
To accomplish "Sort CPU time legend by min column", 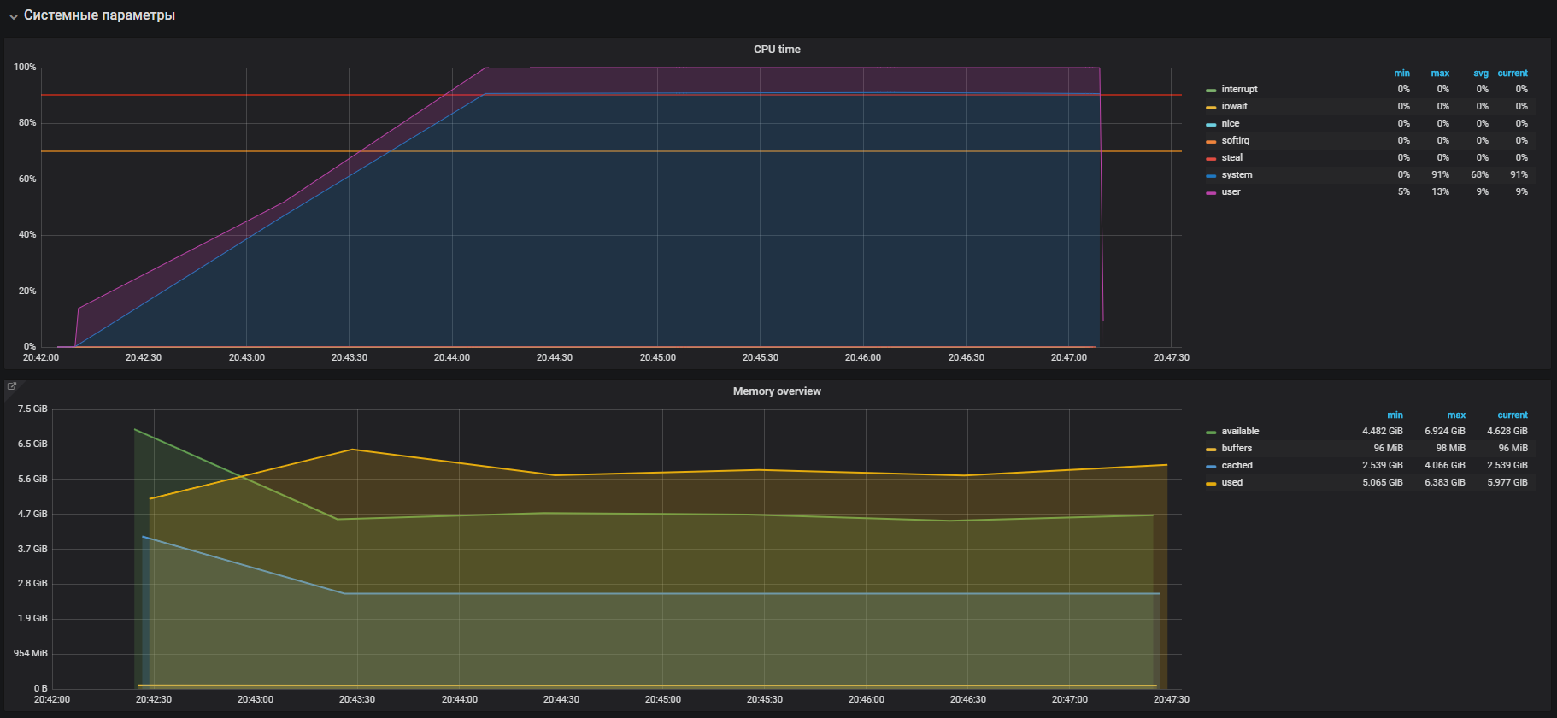I will (1401, 74).
